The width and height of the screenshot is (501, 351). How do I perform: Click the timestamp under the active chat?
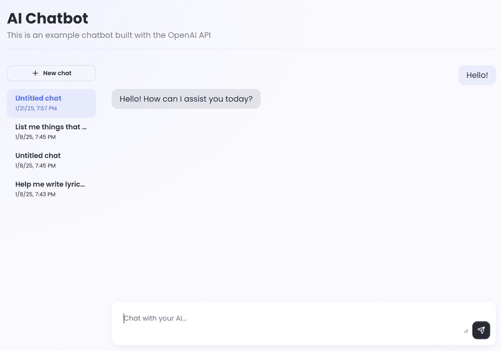(x=35, y=109)
